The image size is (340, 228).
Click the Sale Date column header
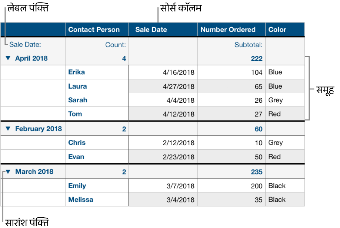(151, 30)
